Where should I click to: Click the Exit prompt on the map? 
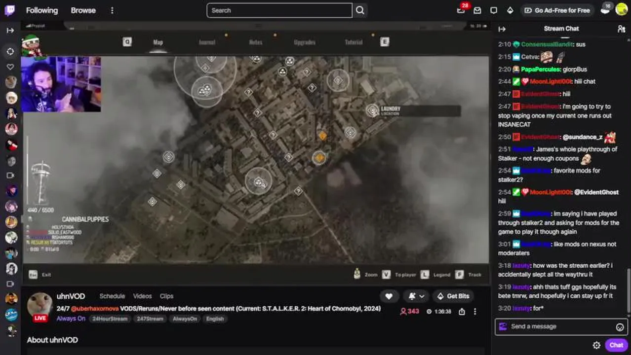point(40,275)
